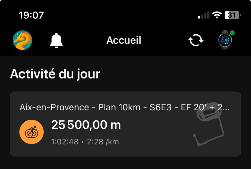Viewport: 251px width, 169px height.
Task: Open the dragon profile avatar
Action: coord(22,40)
